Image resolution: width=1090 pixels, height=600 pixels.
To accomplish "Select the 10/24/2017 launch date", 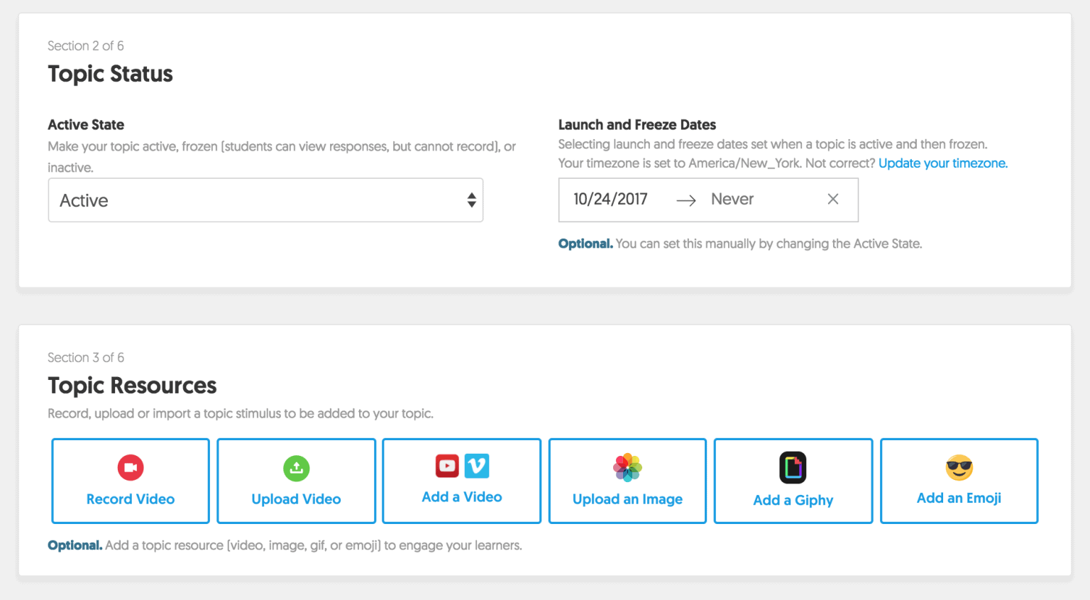I will click(610, 200).
